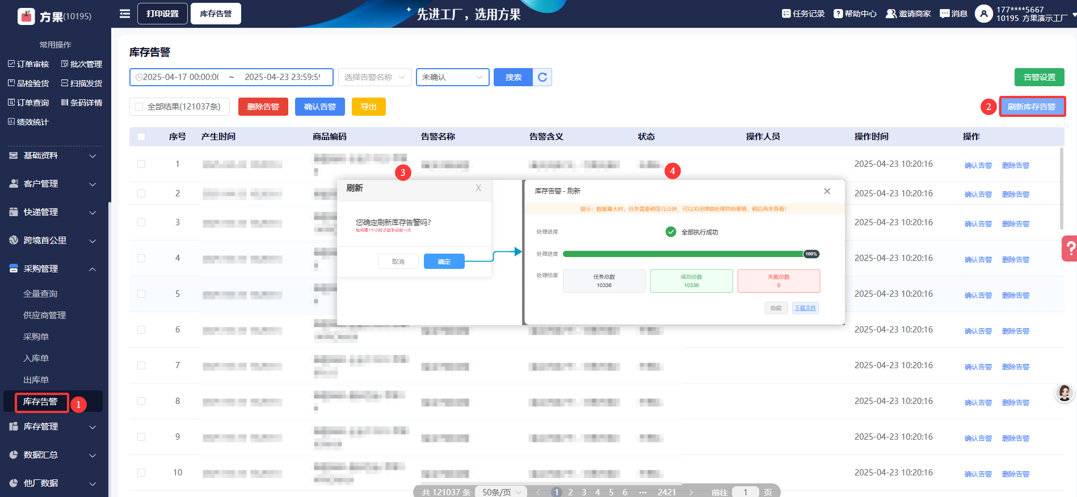Expand the inventory management sidebar menu
This screenshot has width=1077, height=497.
click(x=54, y=427)
